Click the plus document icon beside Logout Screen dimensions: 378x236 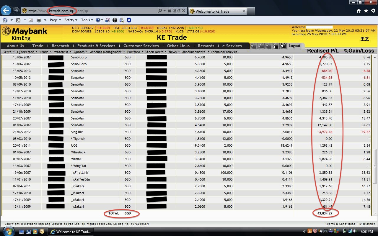click(253, 46)
